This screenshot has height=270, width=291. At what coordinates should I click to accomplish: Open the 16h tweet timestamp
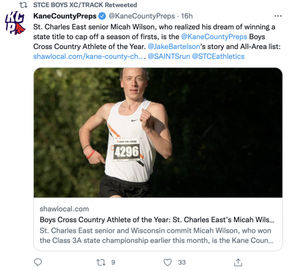click(x=187, y=16)
